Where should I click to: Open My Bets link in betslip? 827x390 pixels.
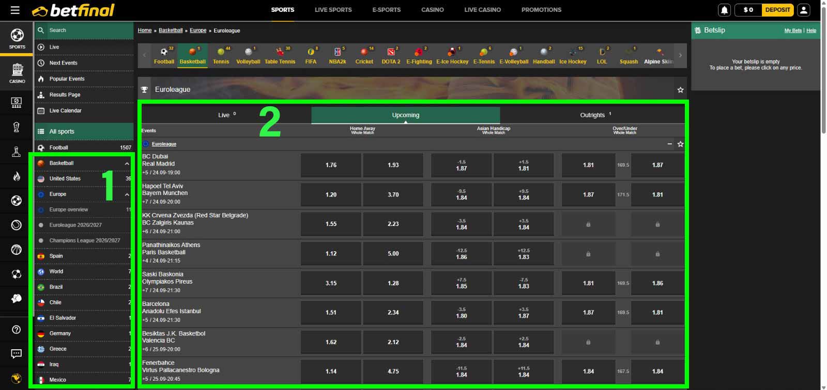[x=793, y=30]
